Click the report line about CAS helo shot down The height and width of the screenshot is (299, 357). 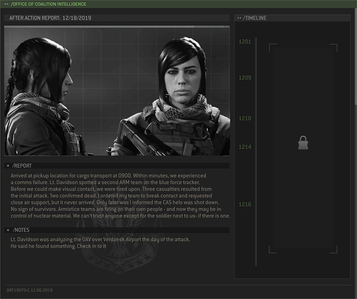pyautogui.click(x=115, y=203)
